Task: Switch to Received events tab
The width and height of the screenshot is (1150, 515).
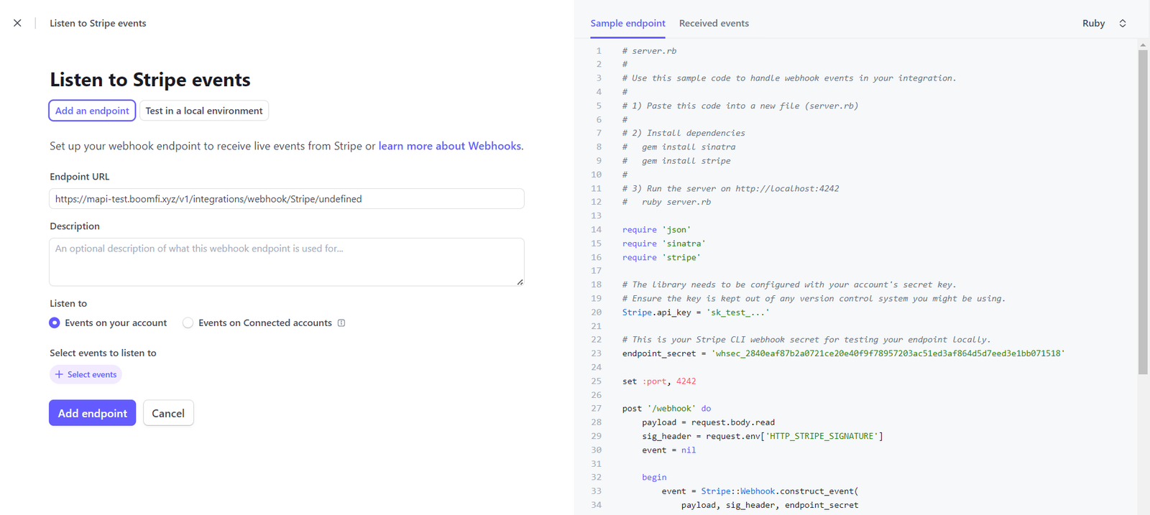Action: (x=714, y=24)
